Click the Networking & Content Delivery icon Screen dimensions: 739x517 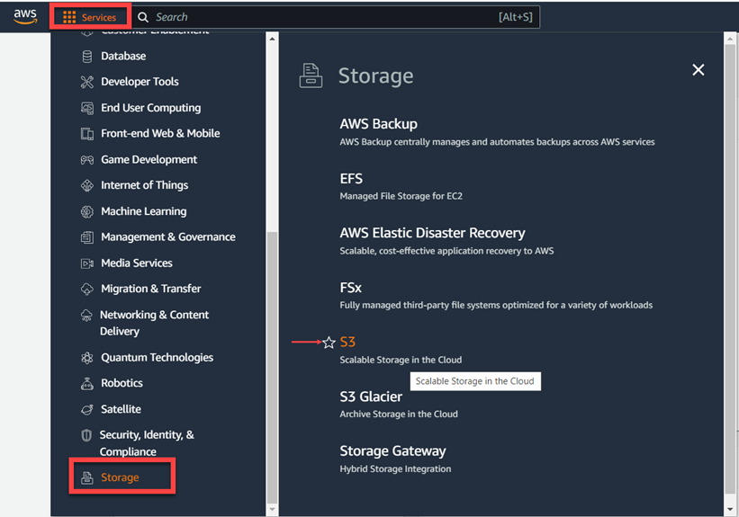(86, 316)
